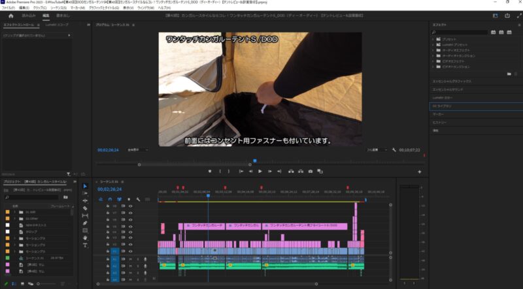Screen dimensions: 523x289
Task: Select the Ripple Edit tool
Action: 85,201
